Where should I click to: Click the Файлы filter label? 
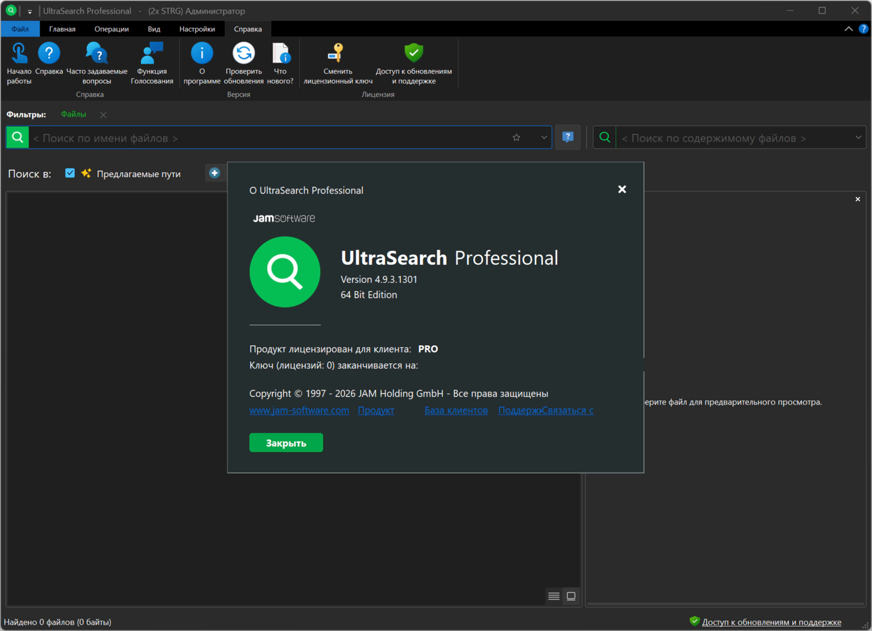(74, 114)
